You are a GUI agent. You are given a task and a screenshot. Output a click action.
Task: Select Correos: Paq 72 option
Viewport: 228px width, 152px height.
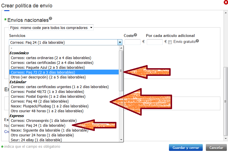coord(64,72)
